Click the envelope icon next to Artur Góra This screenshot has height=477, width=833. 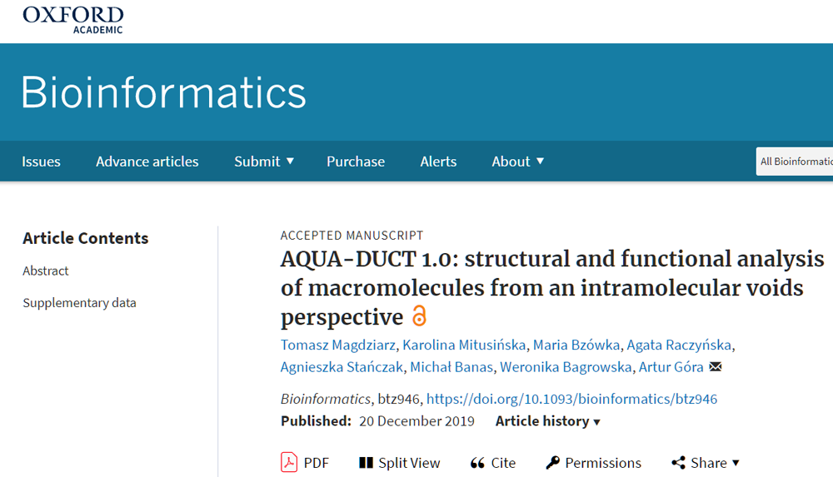pyautogui.click(x=716, y=366)
